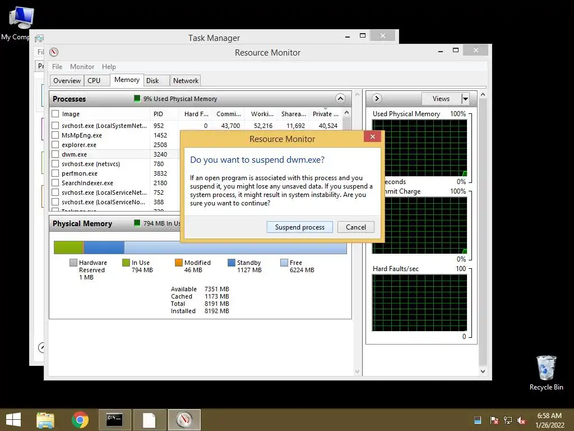Image resolution: width=574 pixels, height=431 pixels.
Task: Launch Google Chrome from the taskbar
Action: (80, 420)
